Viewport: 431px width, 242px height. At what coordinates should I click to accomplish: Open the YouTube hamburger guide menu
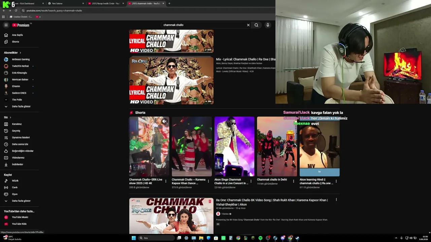point(6,25)
